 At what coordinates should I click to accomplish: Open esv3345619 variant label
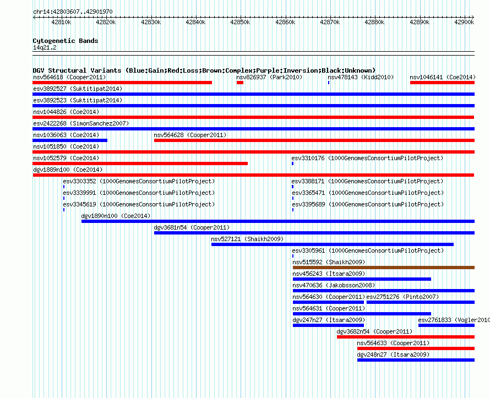point(139,204)
